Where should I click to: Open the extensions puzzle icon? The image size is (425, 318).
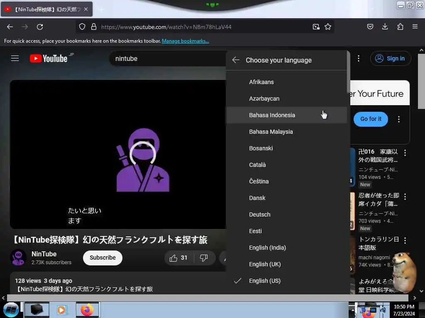(400, 26)
